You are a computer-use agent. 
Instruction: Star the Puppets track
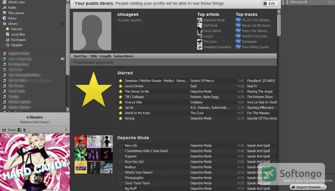click(x=121, y=156)
